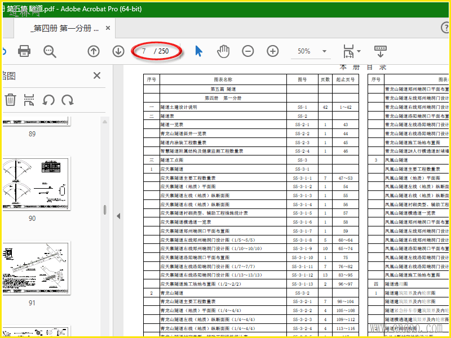Zoom out with the minus button
451x338 pixels.
pyautogui.click(x=248, y=51)
